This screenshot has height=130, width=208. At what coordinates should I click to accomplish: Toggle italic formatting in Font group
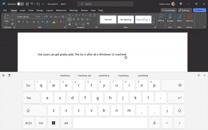23,22
